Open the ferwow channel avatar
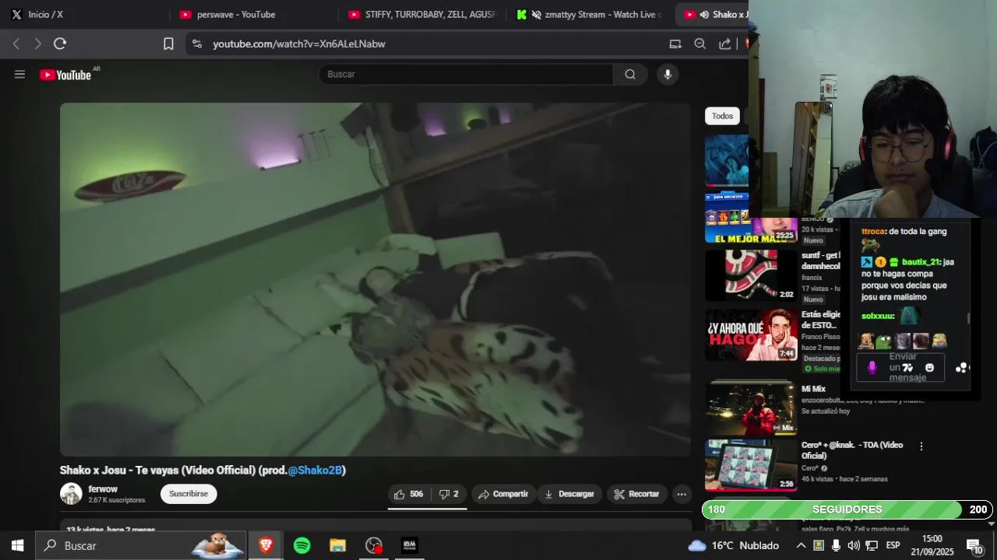 71,494
